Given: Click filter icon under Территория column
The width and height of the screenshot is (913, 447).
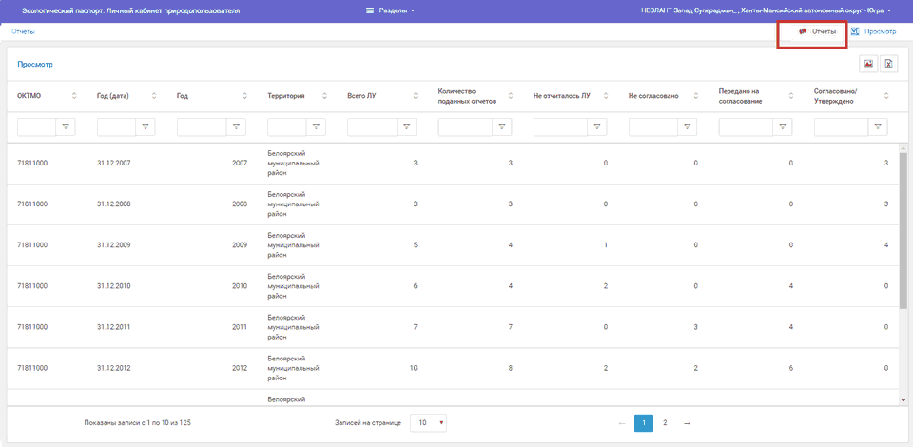Looking at the screenshot, I should pyautogui.click(x=317, y=126).
